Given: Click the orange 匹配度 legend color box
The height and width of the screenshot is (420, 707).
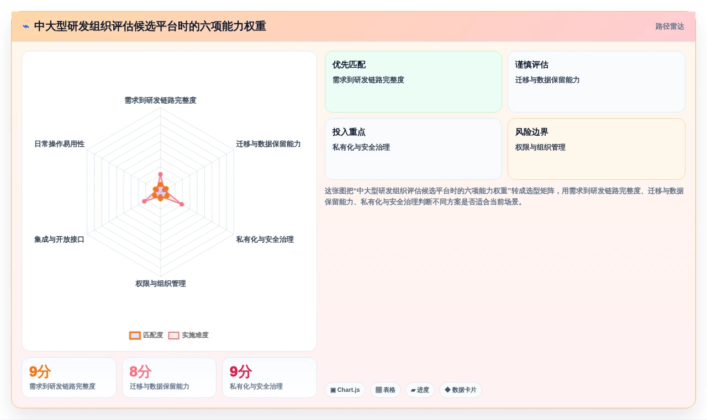Looking at the screenshot, I should pos(135,335).
